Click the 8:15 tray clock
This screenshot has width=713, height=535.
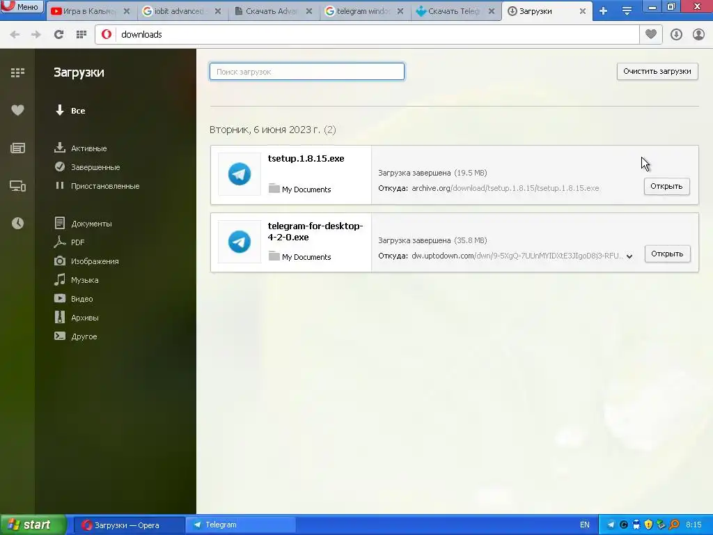click(x=694, y=525)
